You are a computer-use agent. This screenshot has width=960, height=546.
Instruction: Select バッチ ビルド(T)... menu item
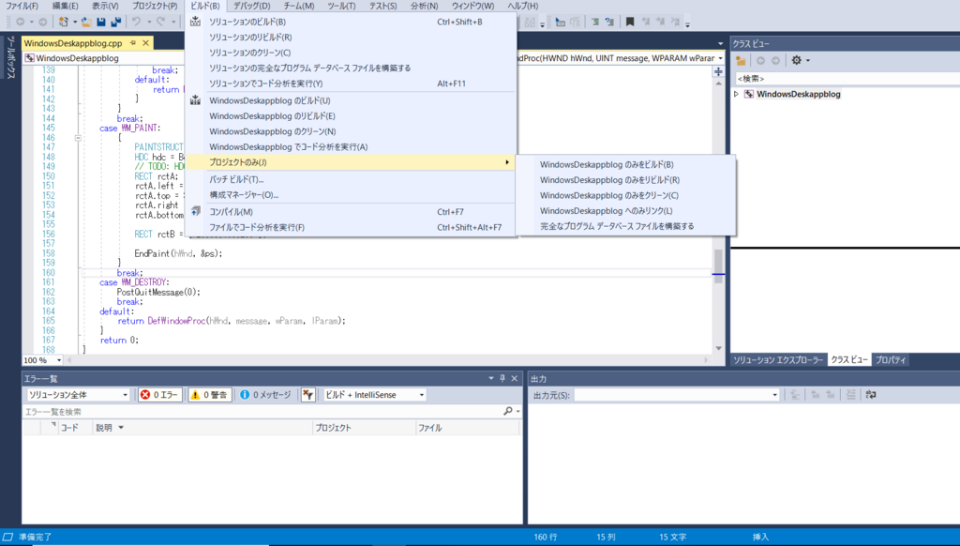pos(352,179)
